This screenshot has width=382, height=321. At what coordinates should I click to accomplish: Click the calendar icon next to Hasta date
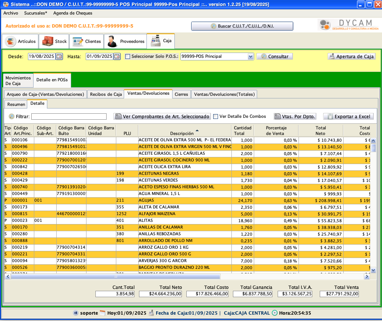[x=117, y=57]
